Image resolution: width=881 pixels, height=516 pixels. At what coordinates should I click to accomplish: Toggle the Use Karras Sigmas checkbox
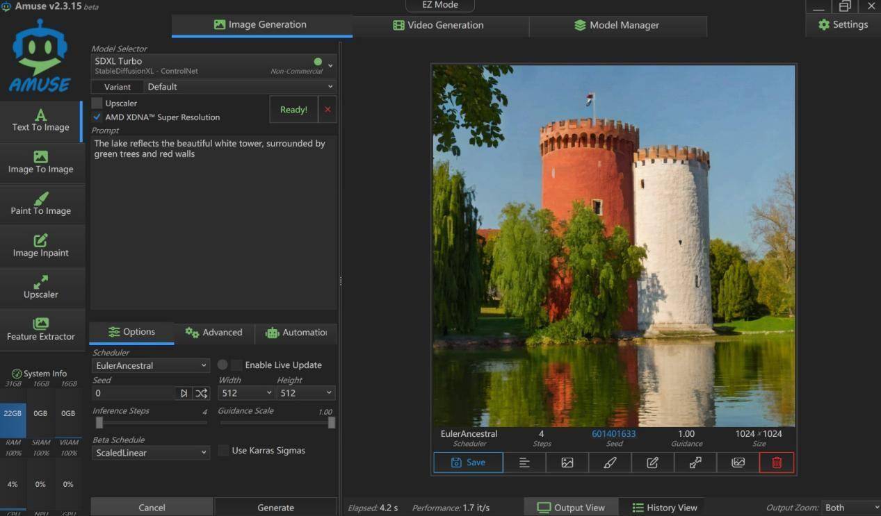pos(223,451)
